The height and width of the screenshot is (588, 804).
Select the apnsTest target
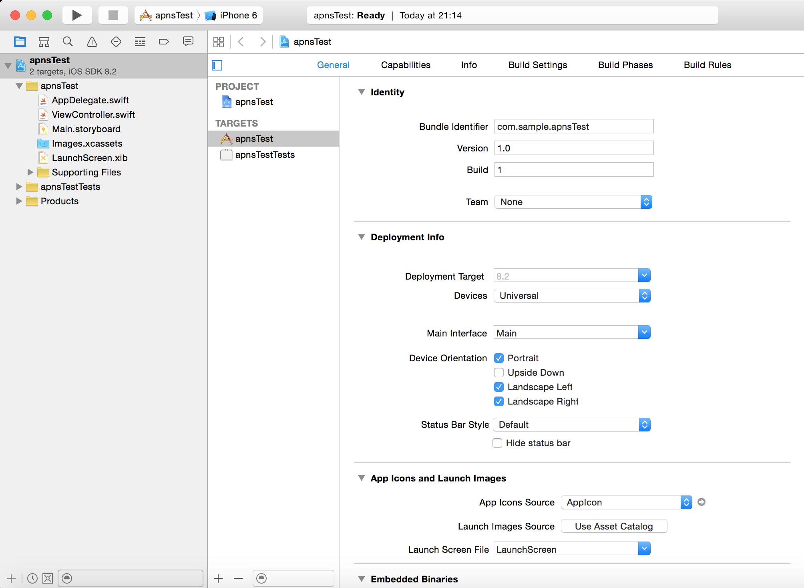273,139
